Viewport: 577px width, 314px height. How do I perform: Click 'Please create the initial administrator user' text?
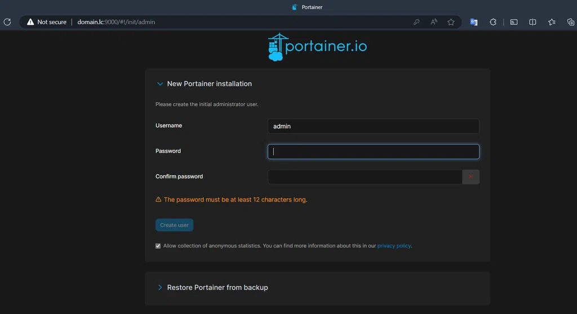[207, 105]
